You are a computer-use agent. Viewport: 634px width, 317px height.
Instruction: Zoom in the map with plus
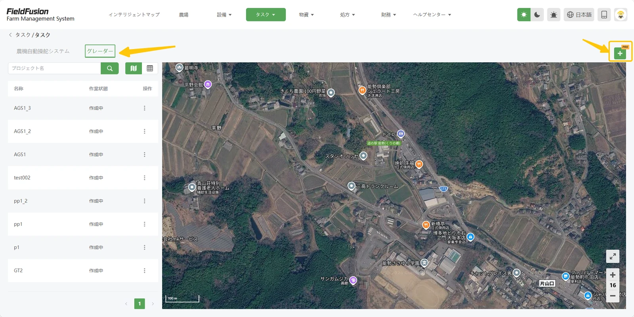coord(613,275)
